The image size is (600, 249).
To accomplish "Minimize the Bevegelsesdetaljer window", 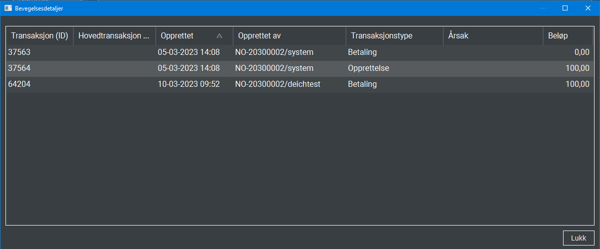I will pos(543,8).
